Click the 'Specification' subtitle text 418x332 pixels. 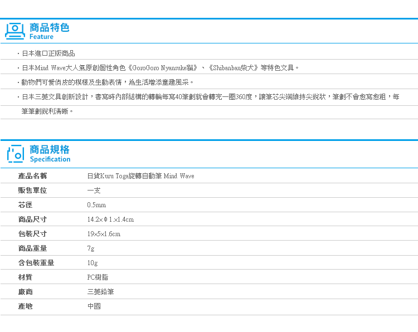tap(50, 159)
